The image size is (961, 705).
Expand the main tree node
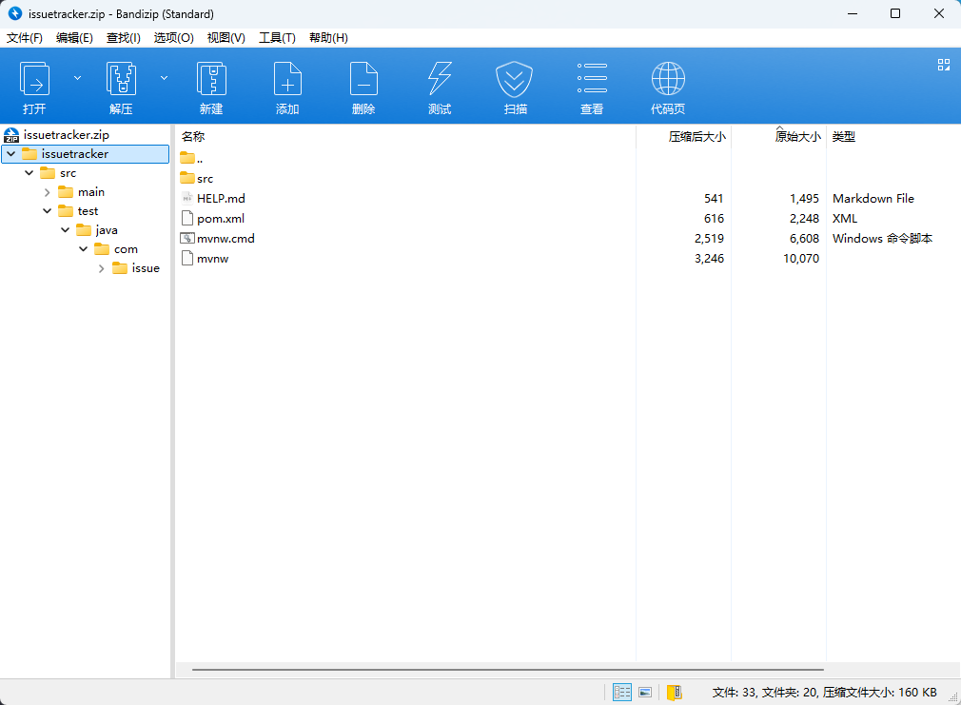coord(48,192)
